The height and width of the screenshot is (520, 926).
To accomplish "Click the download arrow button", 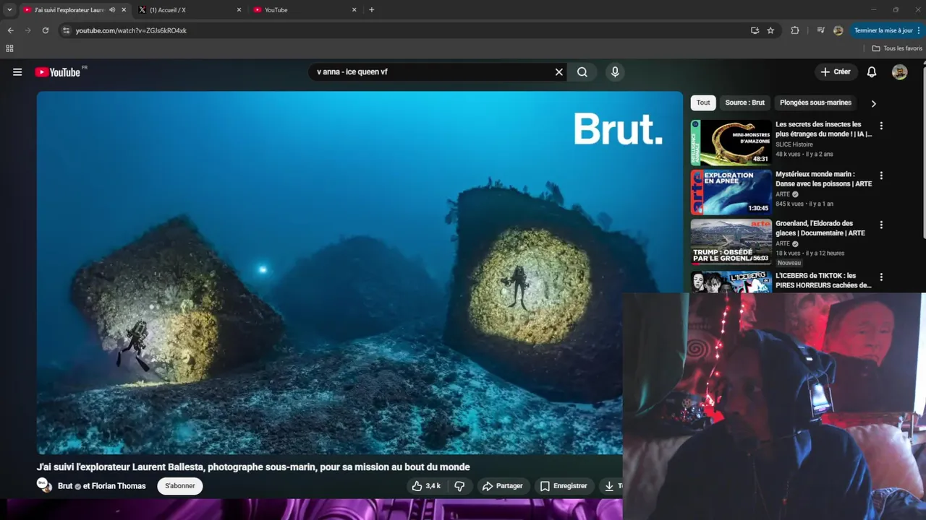I will point(609,486).
